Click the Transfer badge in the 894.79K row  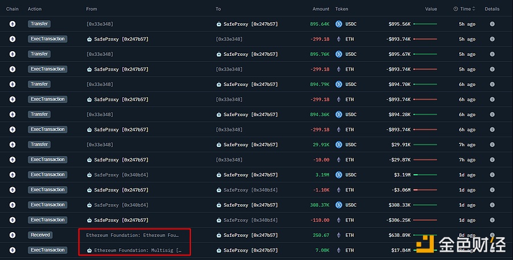pos(39,84)
